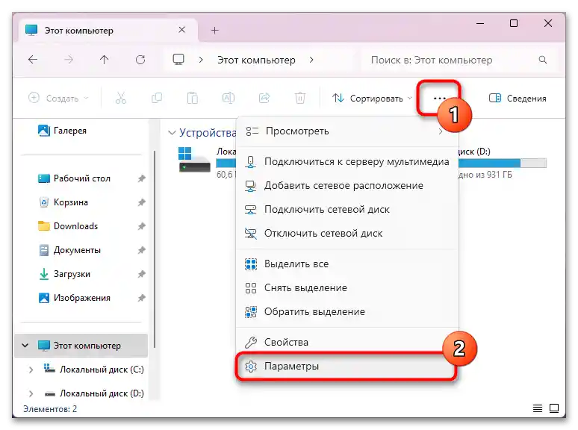
Task: Collapse the Устройства group chevron
Action: [x=172, y=132]
